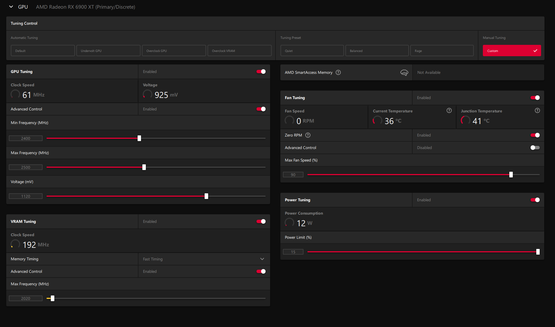Select the Balanced tuning preset
The height and width of the screenshot is (327, 555).
tap(377, 51)
